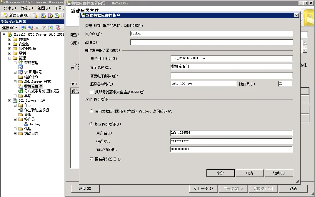Click the 维护计划 folder icon
315x197 pixels.
pos(21,77)
